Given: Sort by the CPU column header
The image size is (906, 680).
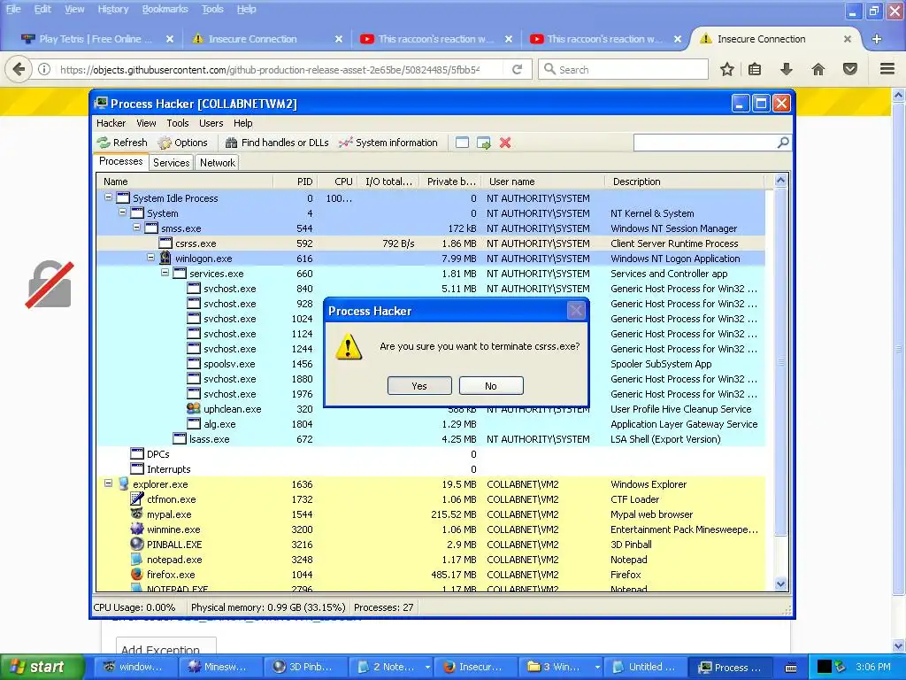Looking at the screenshot, I should point(337,182).
